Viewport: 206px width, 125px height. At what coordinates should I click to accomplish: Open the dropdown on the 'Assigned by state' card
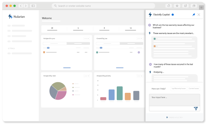(x=87, y=76)
